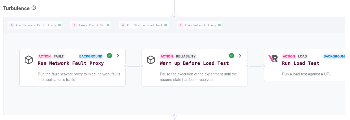Click the RELIABILITY tag on Warm up card
The height and width of the screenshot is (120, 350).
pyautogui.click(x=186, y=56)
